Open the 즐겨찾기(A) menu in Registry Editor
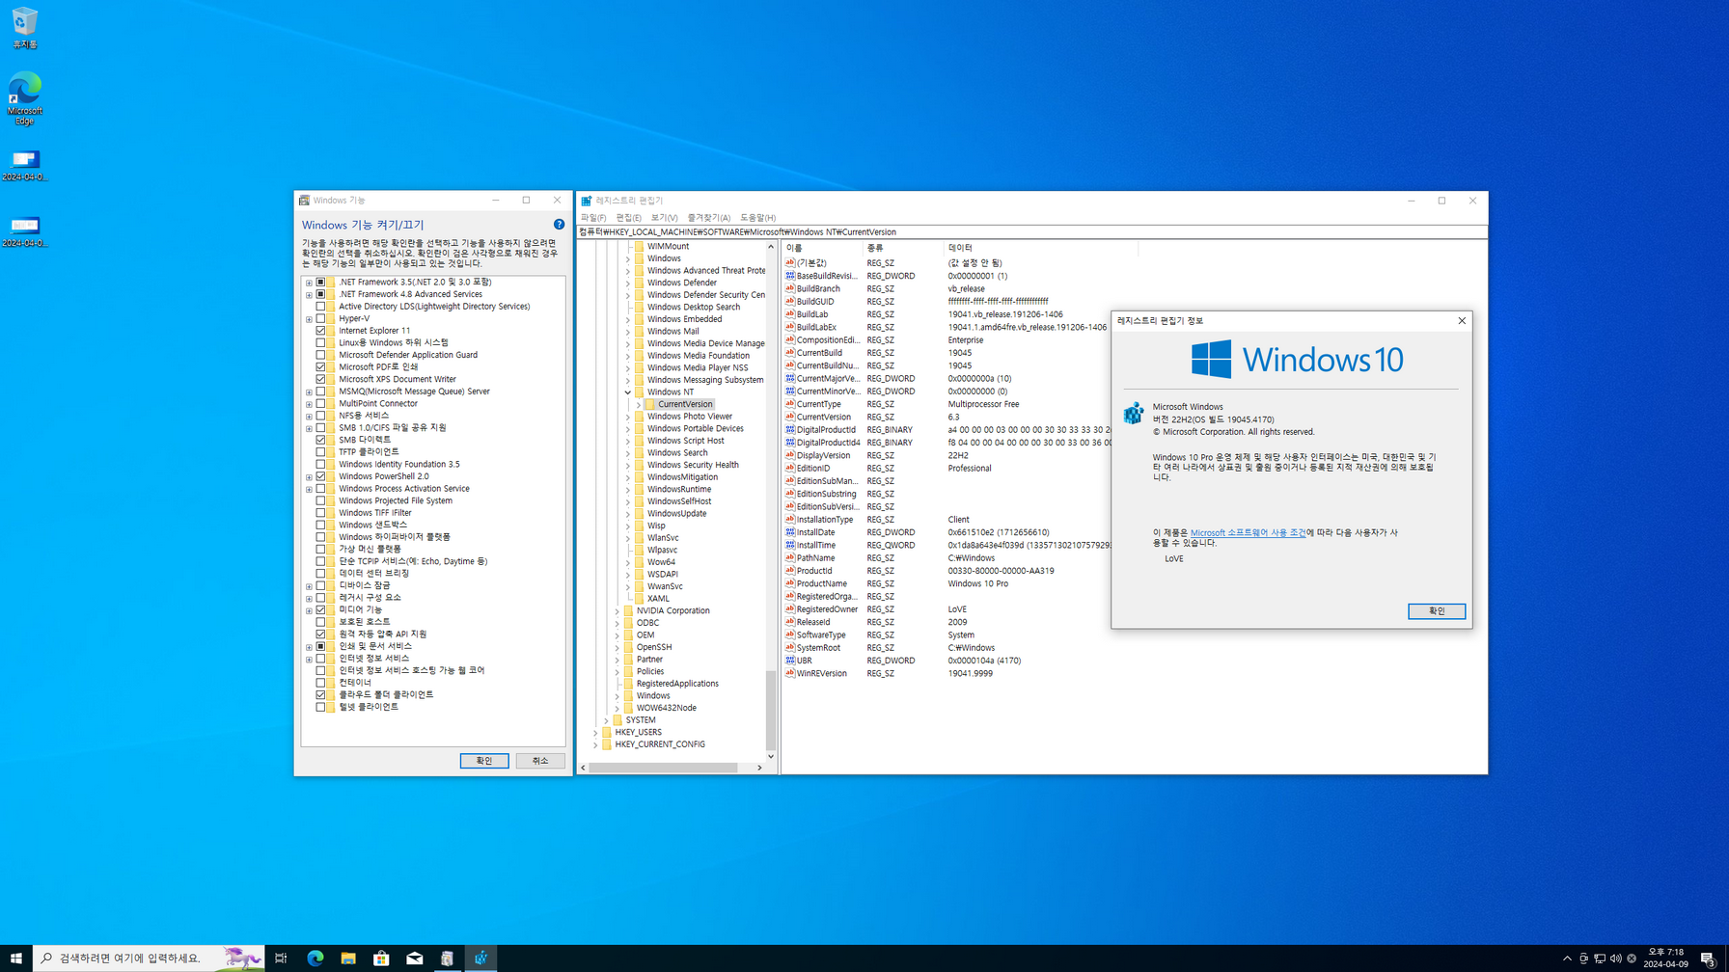The width and height of the screenshot is (1729, 972). pyautogui.click(x=708, y=218)
